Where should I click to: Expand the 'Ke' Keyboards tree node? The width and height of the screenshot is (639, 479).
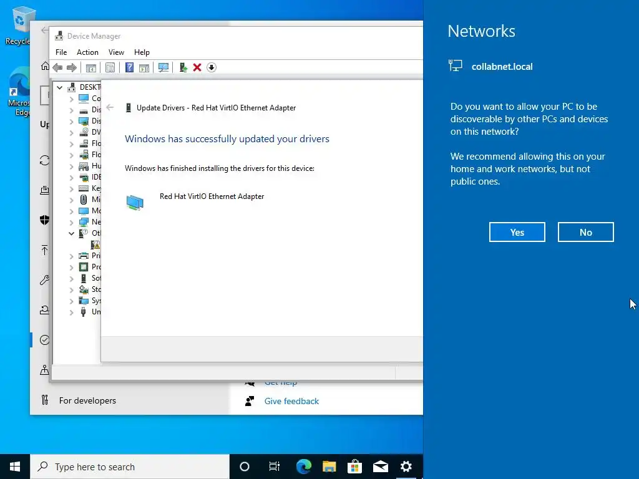(x=71, y=188)
